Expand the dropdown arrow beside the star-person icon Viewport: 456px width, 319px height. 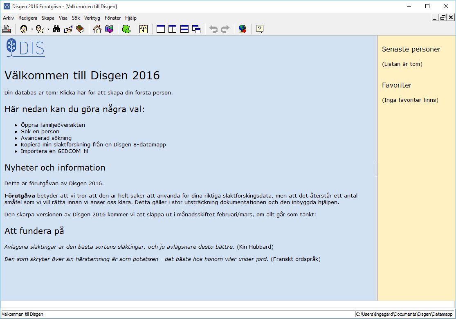pos(48,29)
